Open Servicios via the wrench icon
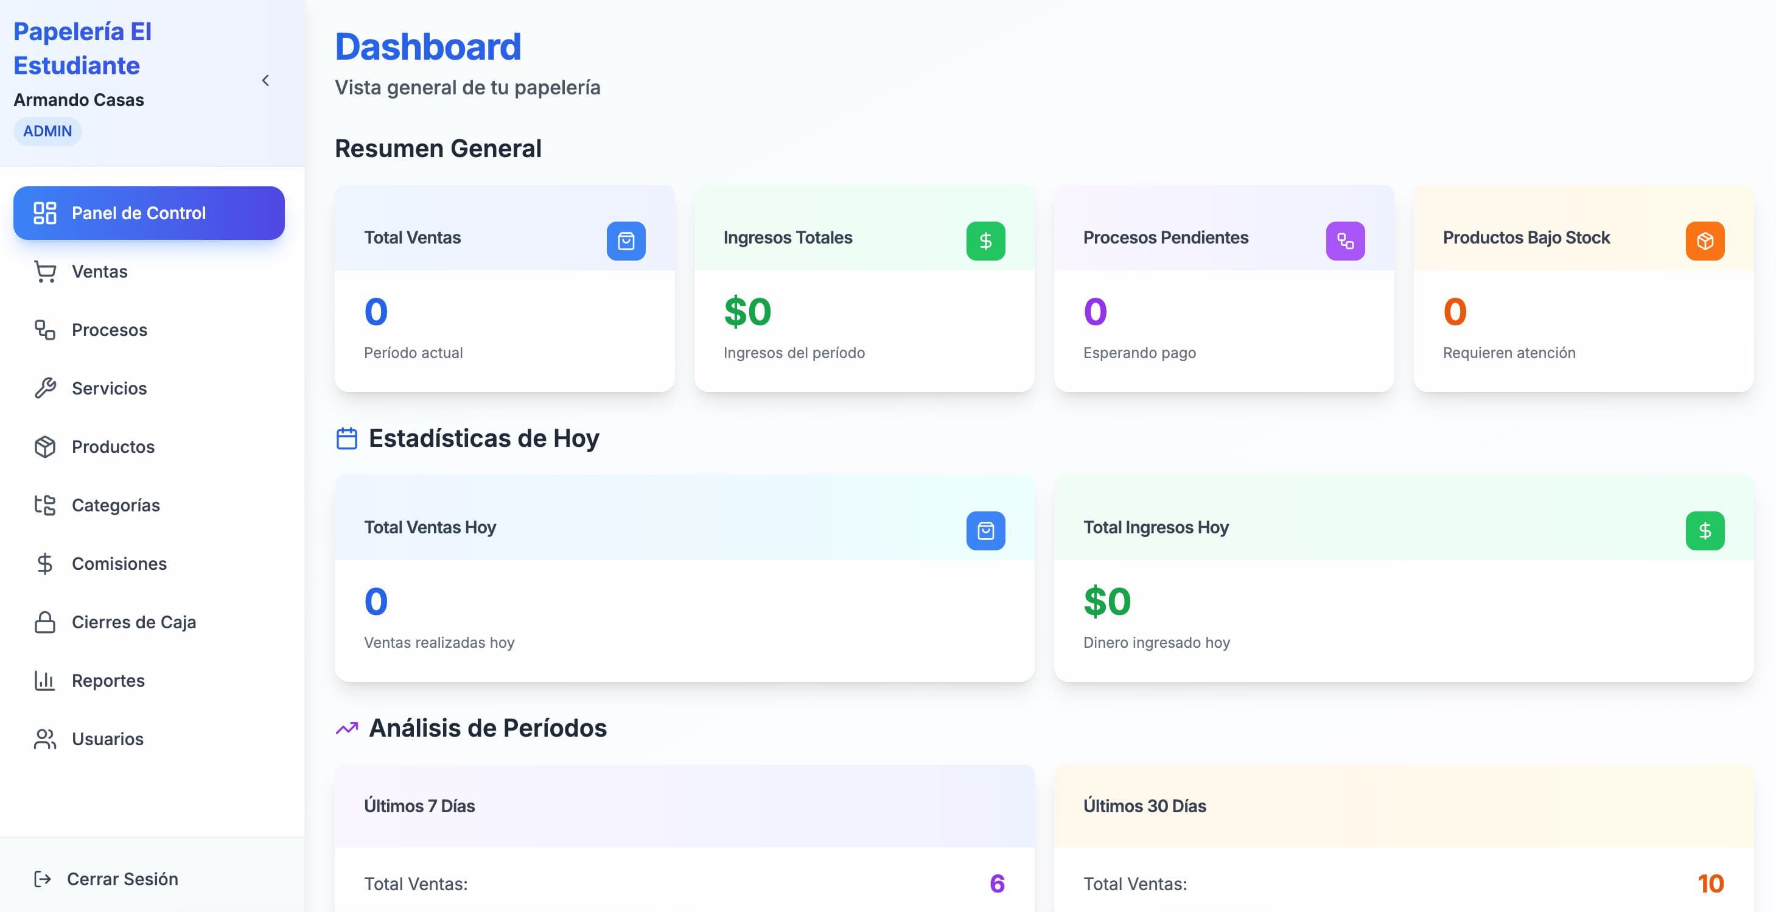Screen dimensions: 1776x912 coord(45,388)
